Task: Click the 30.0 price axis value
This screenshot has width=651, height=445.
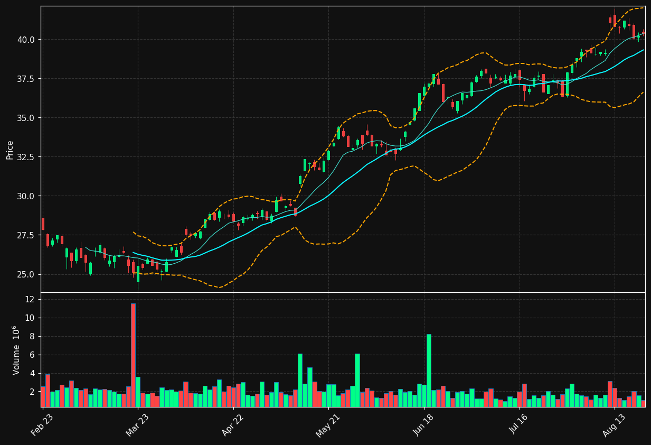Action: click(x=26, y=196)
